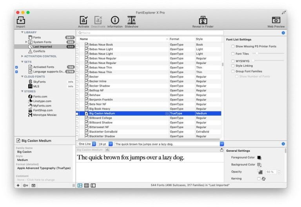Select the Conflicts sidebar item
Screen dimensions: 301x207
coord(39,51)
